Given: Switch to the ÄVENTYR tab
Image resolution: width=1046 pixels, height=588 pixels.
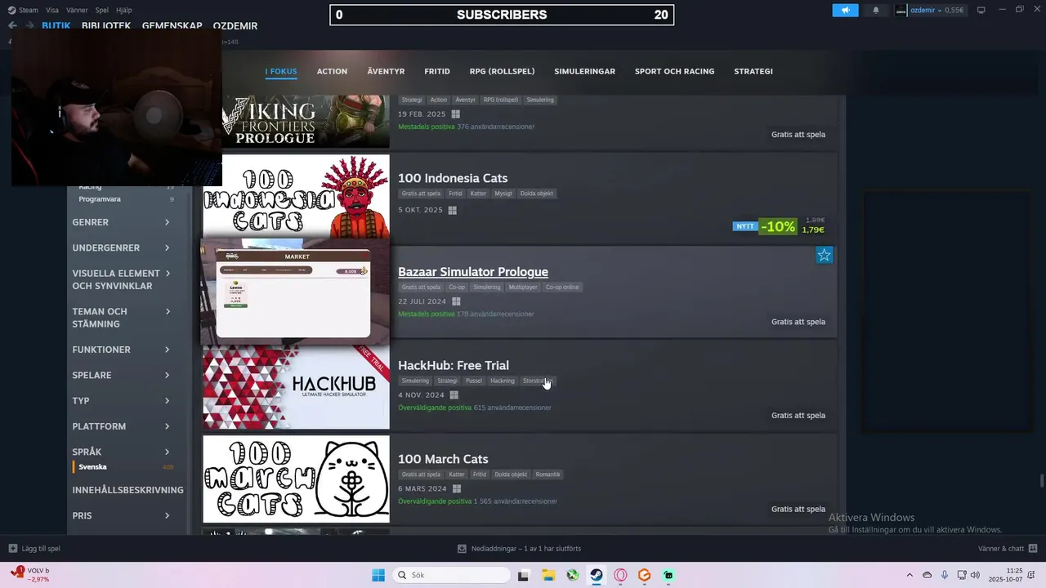Looking at the screenshot, I should [386, 71].
